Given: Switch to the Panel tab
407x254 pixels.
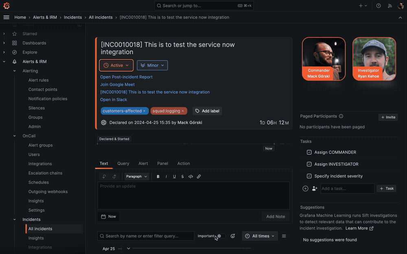Looking at the screenshot, I should [x=162, y=163].
